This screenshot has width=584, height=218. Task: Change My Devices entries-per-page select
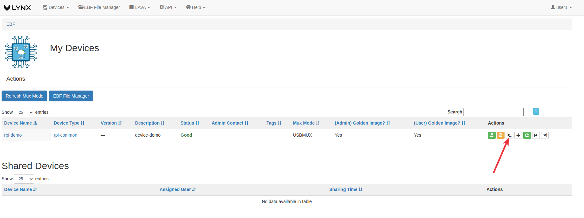[24, 112]
